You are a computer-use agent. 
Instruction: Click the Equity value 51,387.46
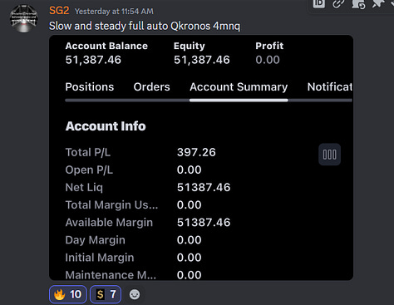pos(202,60)
